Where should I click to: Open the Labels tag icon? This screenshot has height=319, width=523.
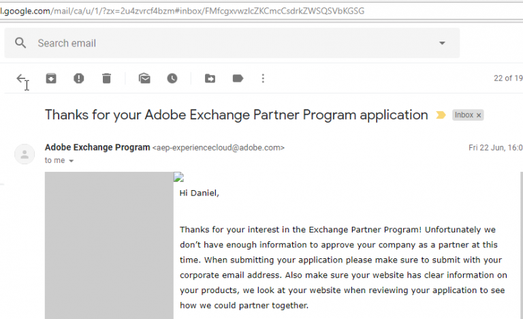click(238, 78)
